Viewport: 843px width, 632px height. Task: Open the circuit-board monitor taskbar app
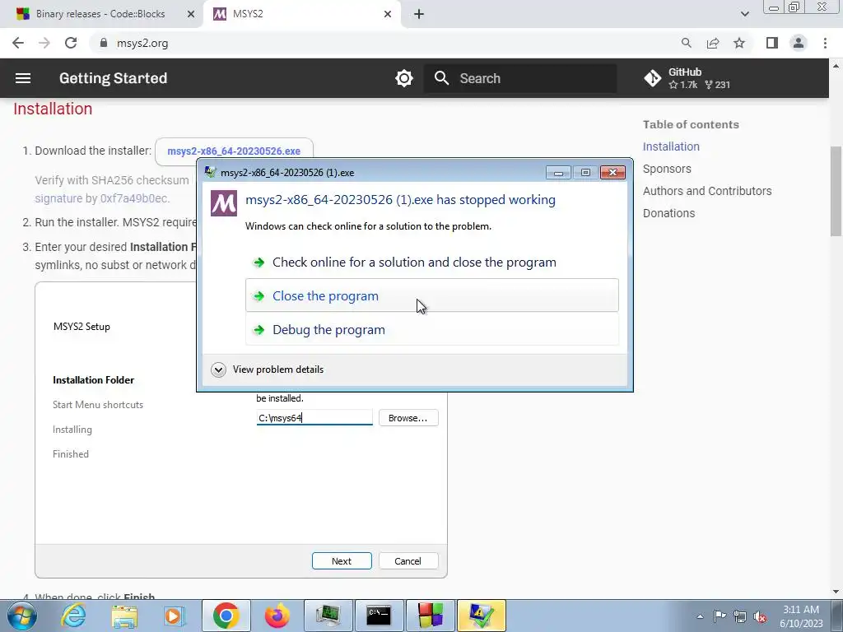[328, 616]
